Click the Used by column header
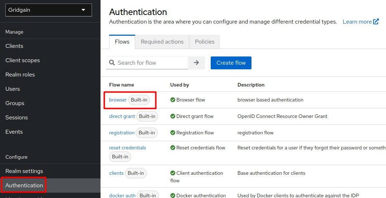Image resolution: width=386 pixels, height=198 pixels. click(180, 85)
